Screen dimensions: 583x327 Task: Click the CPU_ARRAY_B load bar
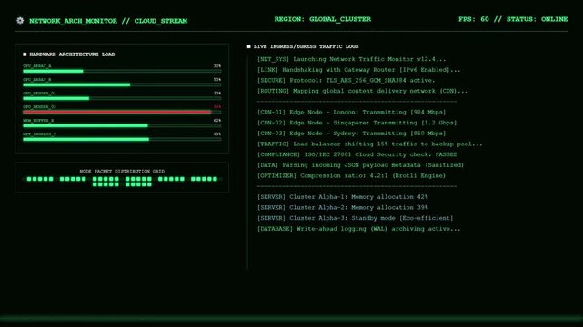[122, 84]
